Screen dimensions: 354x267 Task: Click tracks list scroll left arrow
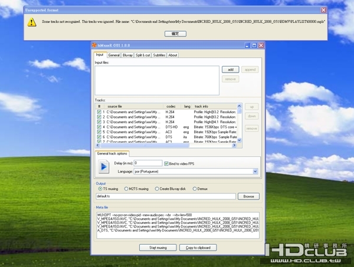(97, 145)
